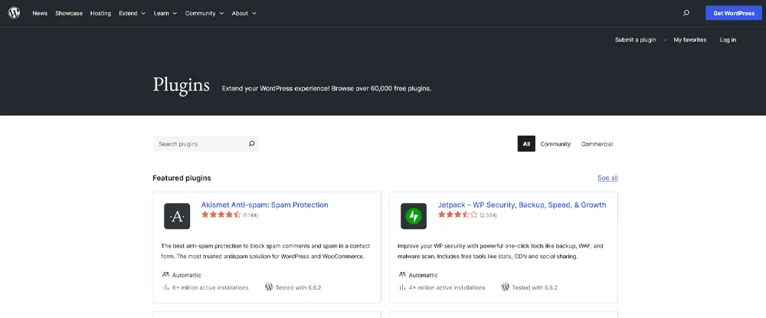Click Jetpack's Automattic author text
This screenshot has height=318, width=766.
pyautogui.click(x=423, y=275)
